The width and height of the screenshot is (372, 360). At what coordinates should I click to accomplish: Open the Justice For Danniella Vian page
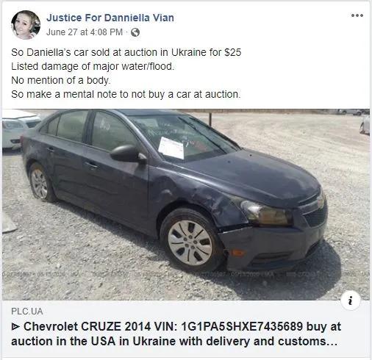pyautogui.click(x=110, y=18)
